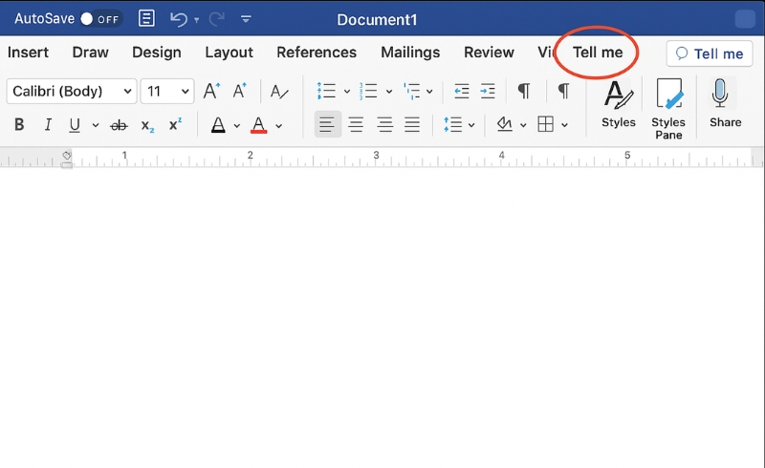Open the font size 11 dropdown
Screen dimensions: 765x468
point(167,91)
